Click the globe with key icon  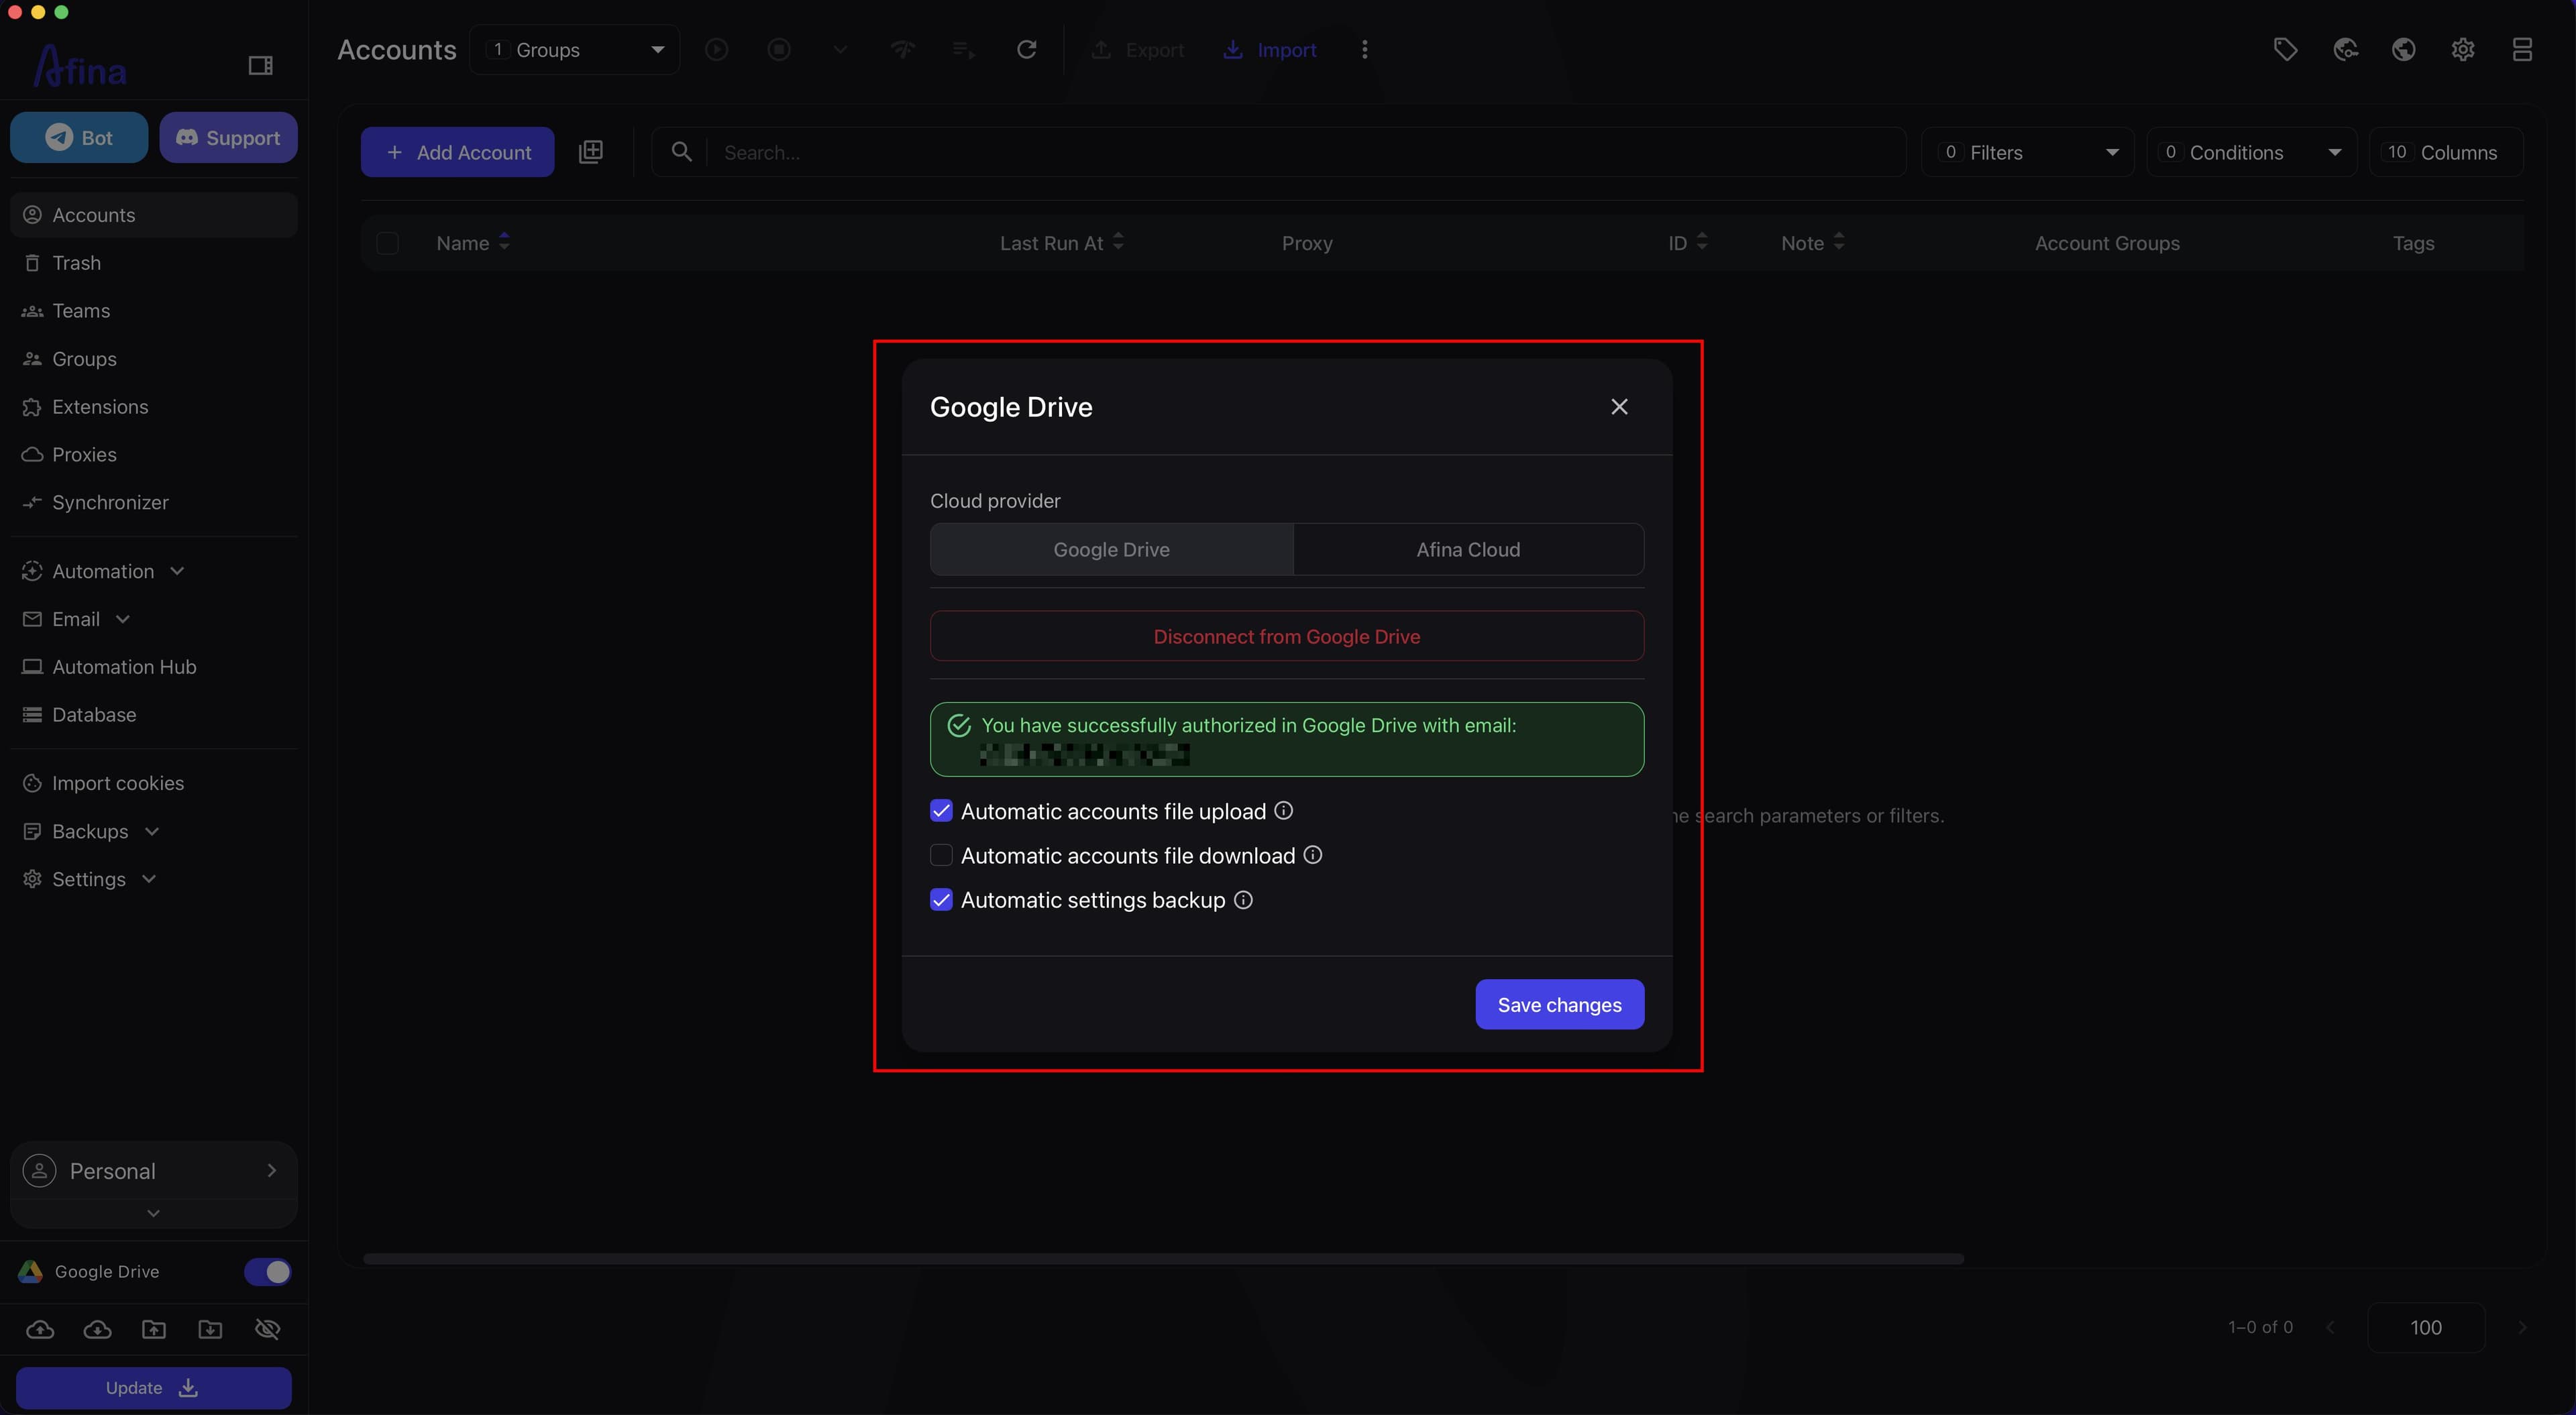[x=2345, y=49]
